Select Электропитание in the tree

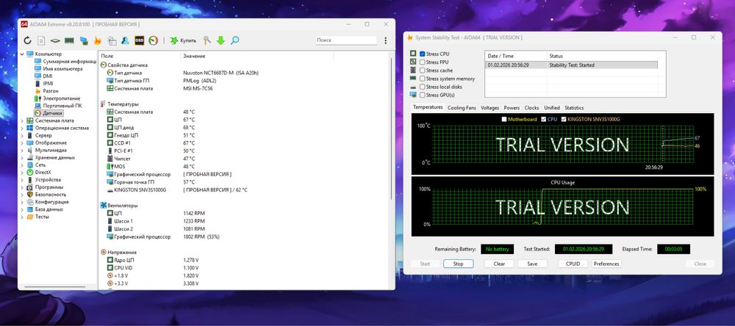(62, 98)
